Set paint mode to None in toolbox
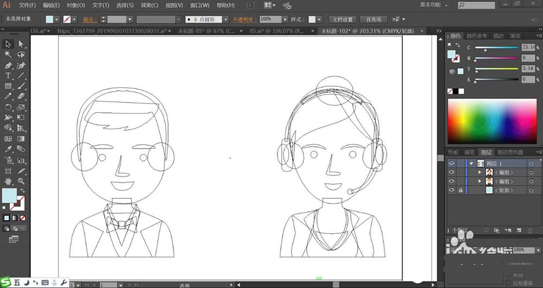 (23, 218)
